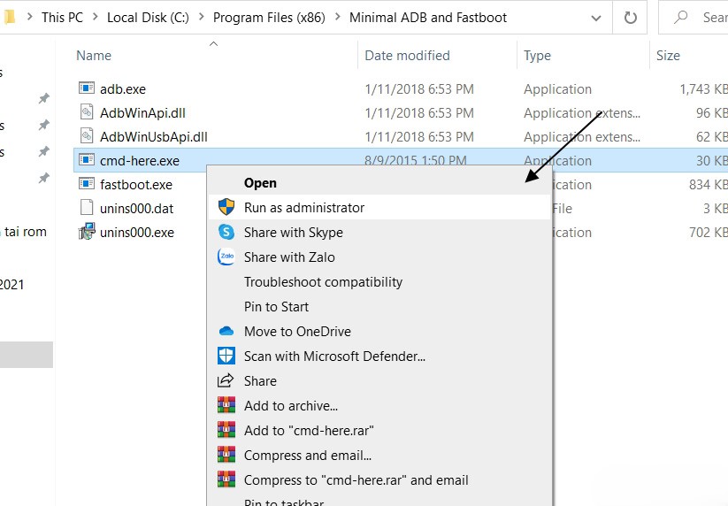The image size is (728, 506).
Task: Sort files by Name column header
Action: pyautogui.click(x=94, y=56)
